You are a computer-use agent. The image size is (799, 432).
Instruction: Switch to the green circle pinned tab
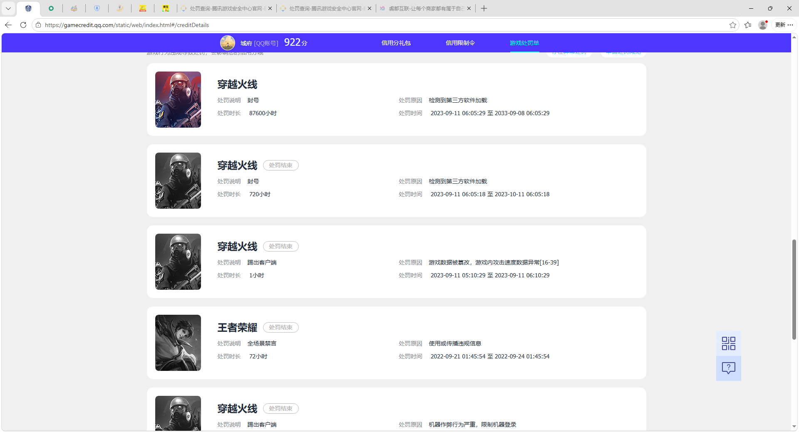pos(51,8)
